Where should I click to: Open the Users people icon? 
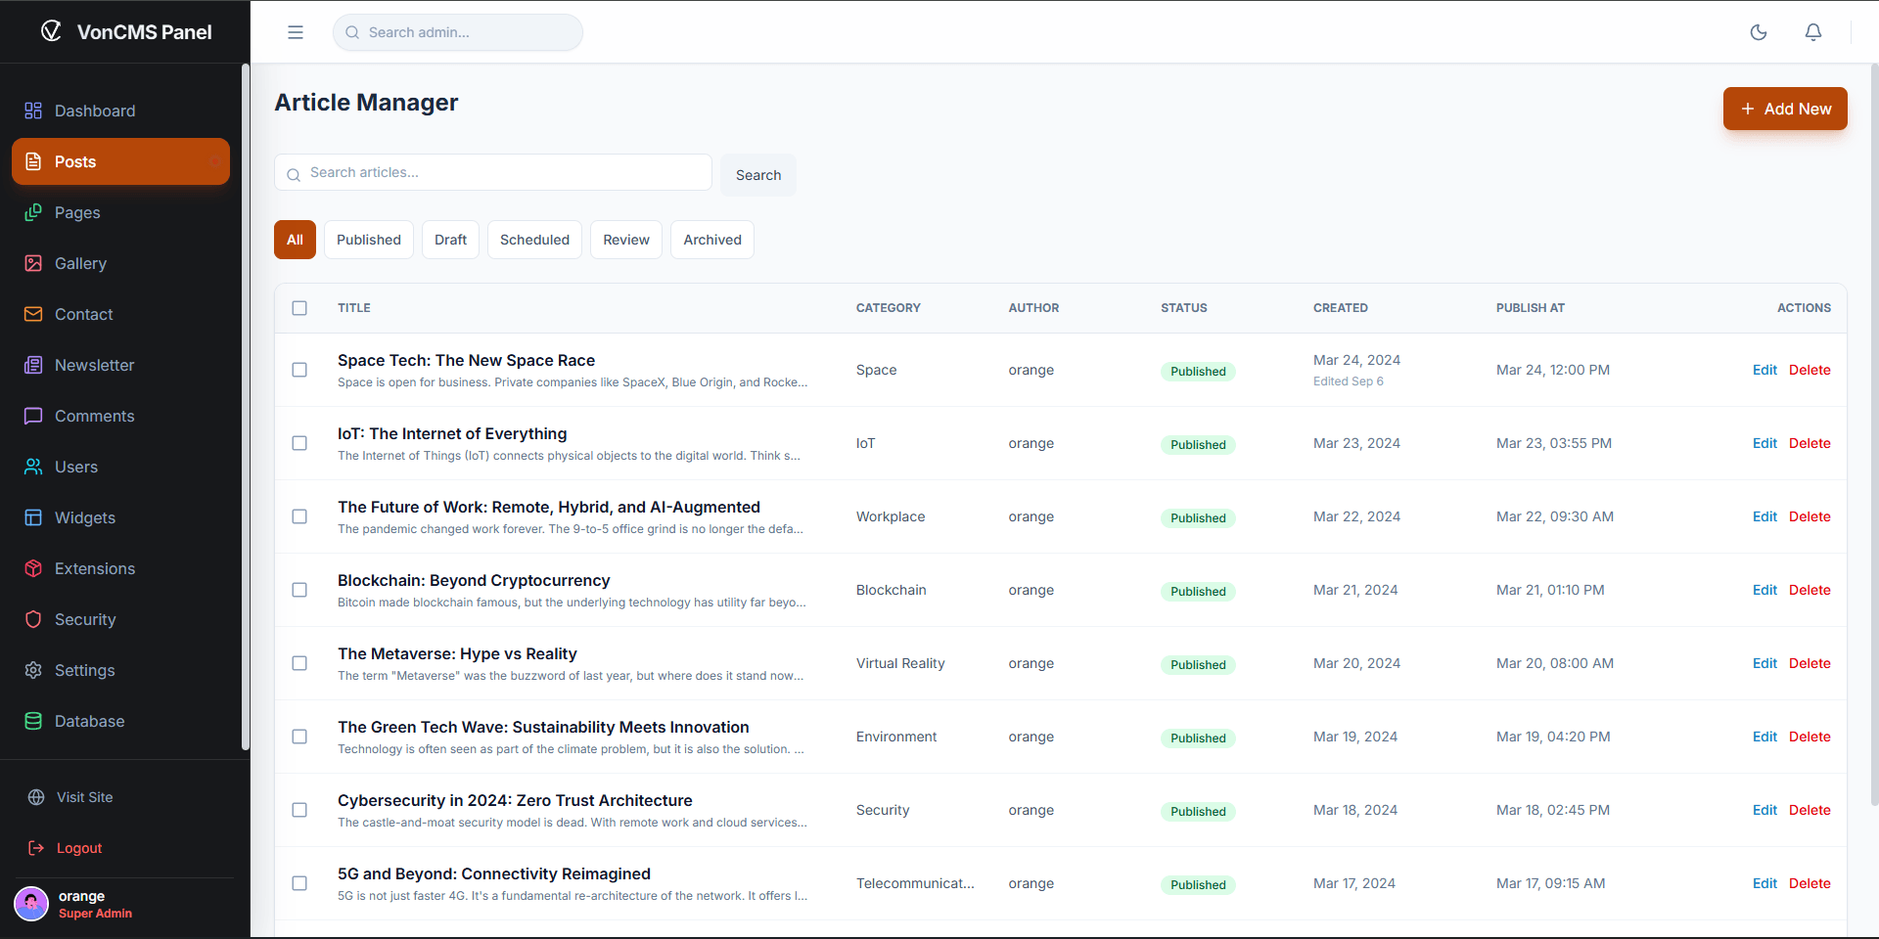(x=33, y=467)
